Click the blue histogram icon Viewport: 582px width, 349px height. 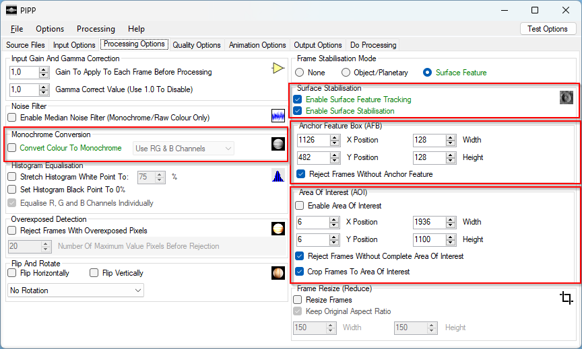point(278,176)
